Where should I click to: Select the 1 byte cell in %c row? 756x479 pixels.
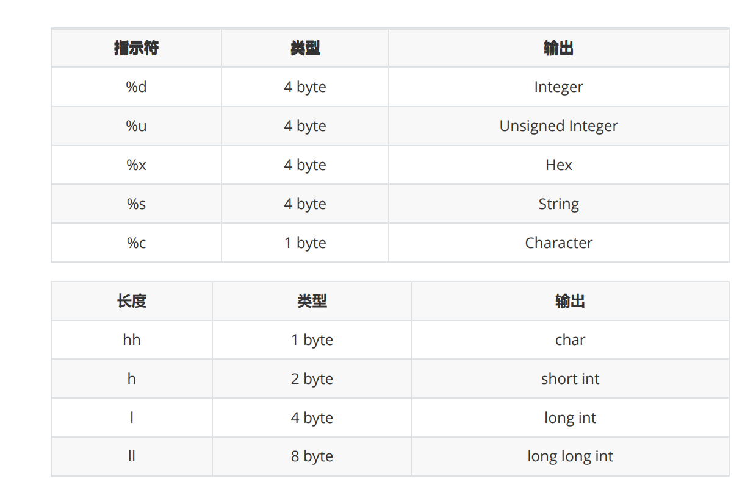pyautogui.click(x=305, y=243)
